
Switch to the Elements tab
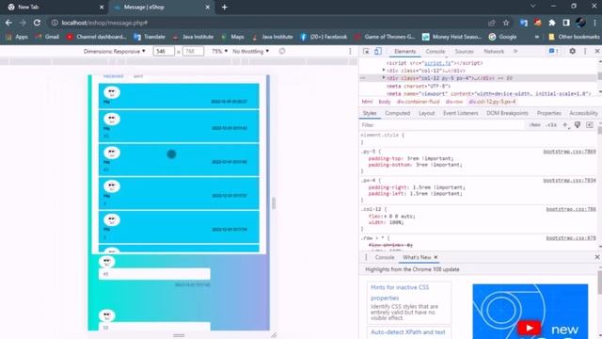[404, 51]
